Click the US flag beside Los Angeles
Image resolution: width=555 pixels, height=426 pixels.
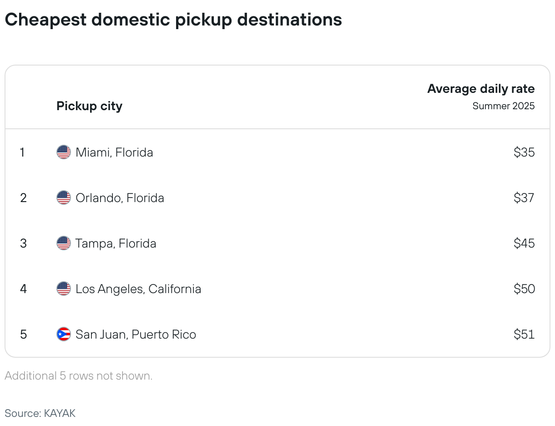point(64,289)
